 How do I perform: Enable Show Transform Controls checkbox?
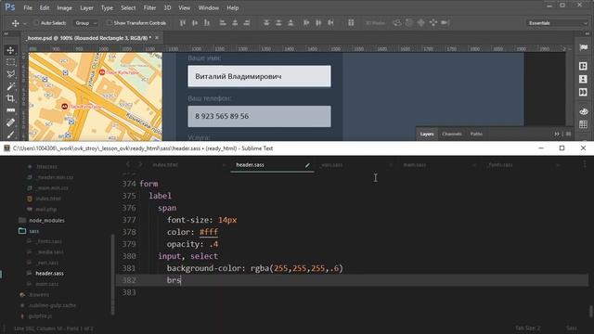click(110, 23)
